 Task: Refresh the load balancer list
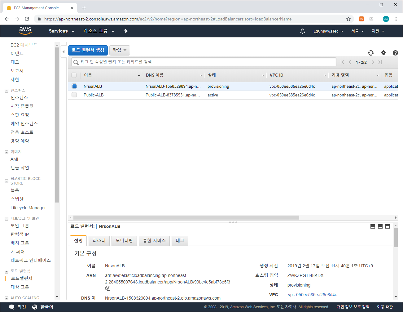pos(371,53)
